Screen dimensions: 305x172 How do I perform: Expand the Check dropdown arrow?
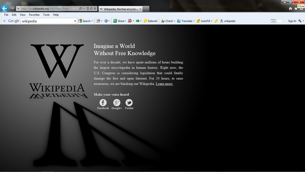pos(174,21)
